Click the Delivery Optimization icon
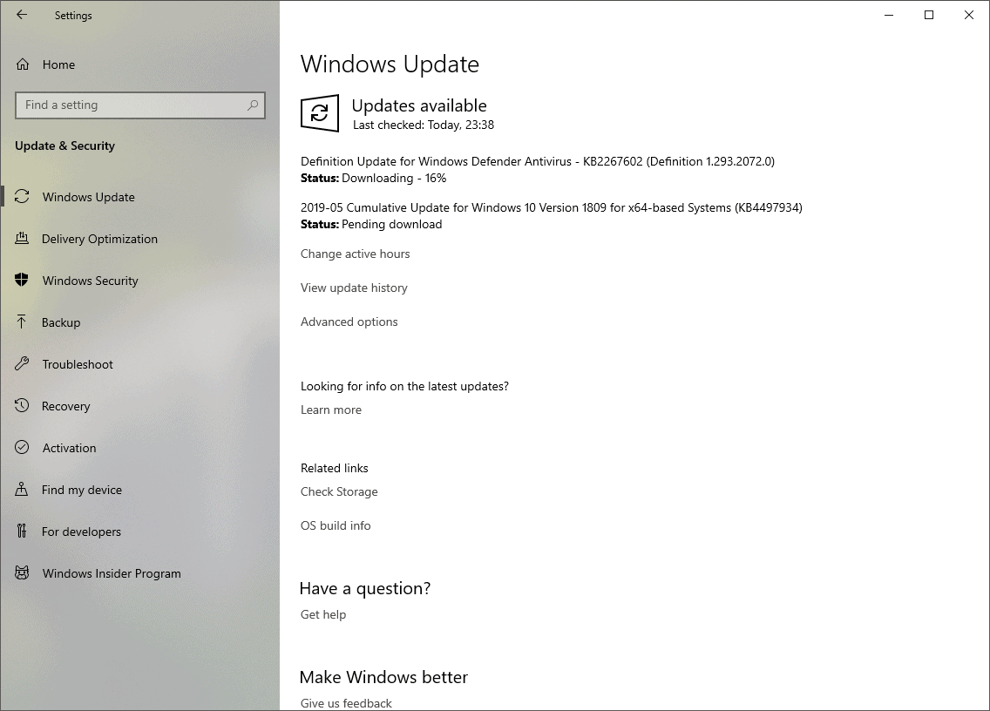This screenshot has height=711, width=990. pyautogui.click(x=22, y=238)
